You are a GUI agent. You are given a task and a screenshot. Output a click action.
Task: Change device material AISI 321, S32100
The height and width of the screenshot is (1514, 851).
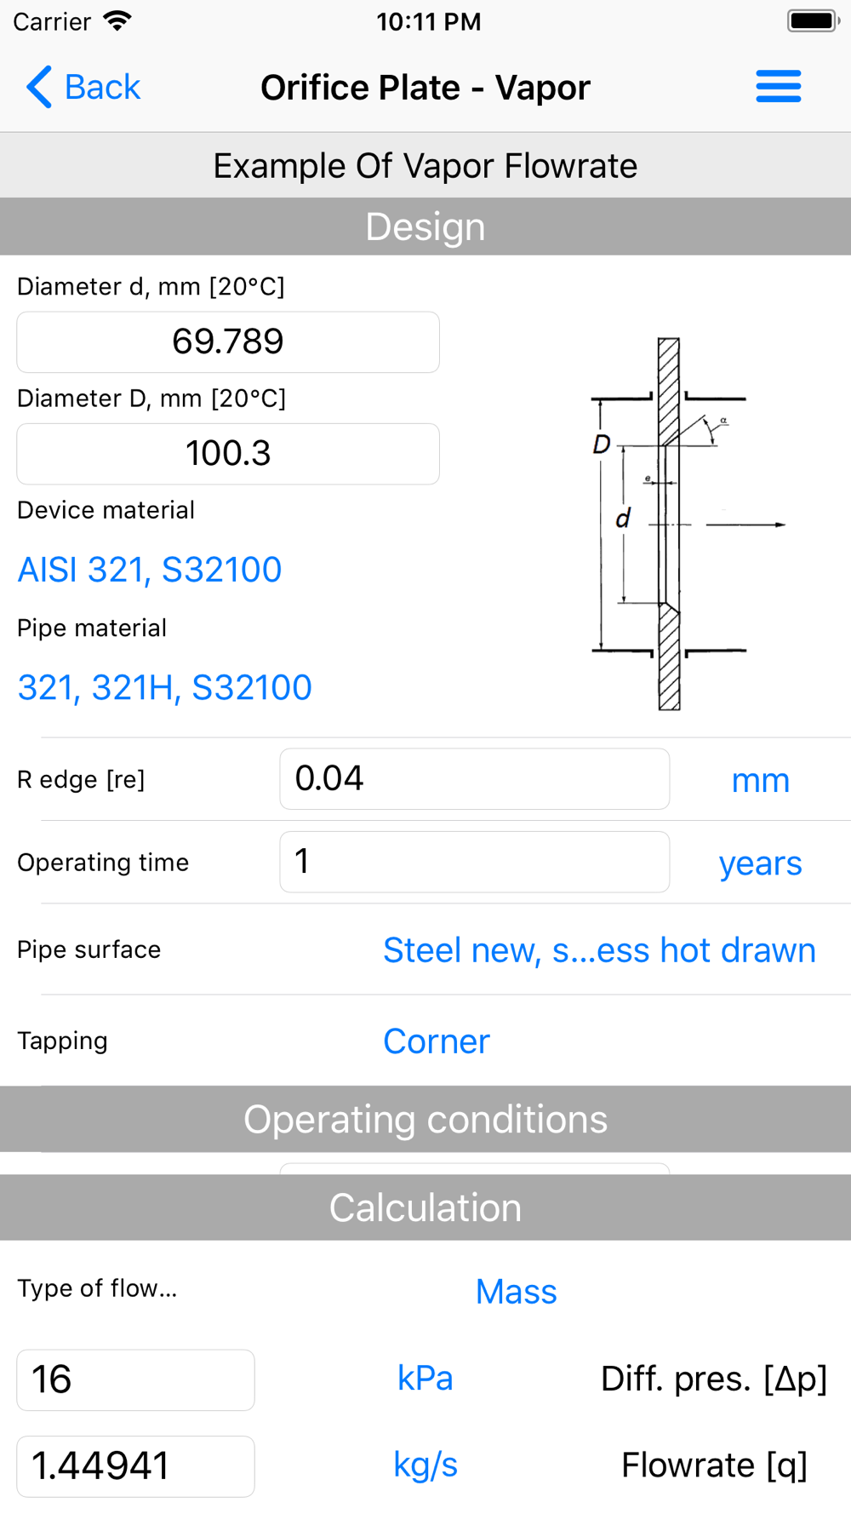(x=150, y=570)
